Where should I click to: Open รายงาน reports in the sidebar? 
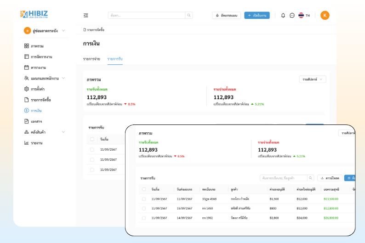tap(36, 143)
